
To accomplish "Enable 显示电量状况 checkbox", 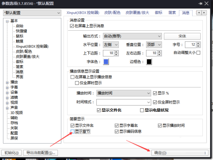I will [142, 110].
